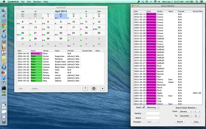Click the Variety text field in Query Window

click(x=153, y=113)
